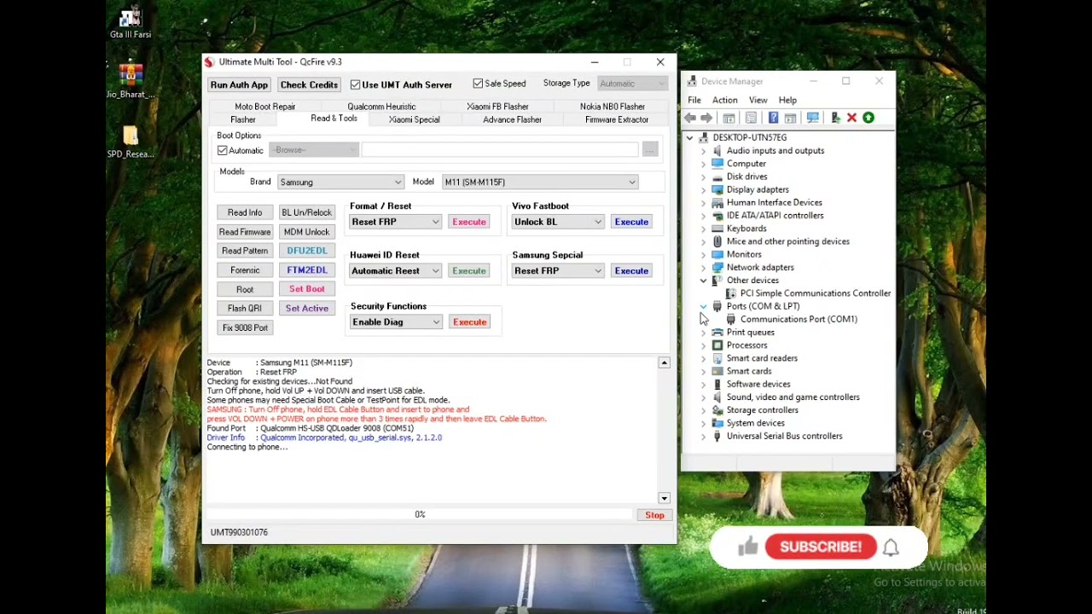The image size is (1092, 614).
Task: Click the log scroll up arrow
Action: tap(664, 363)
